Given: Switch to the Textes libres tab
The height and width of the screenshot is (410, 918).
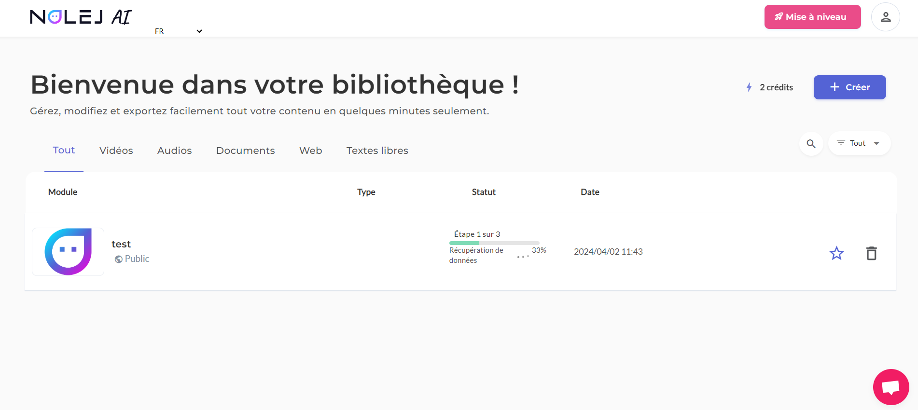Looking at the screenshot, I should tap(377, 150).
